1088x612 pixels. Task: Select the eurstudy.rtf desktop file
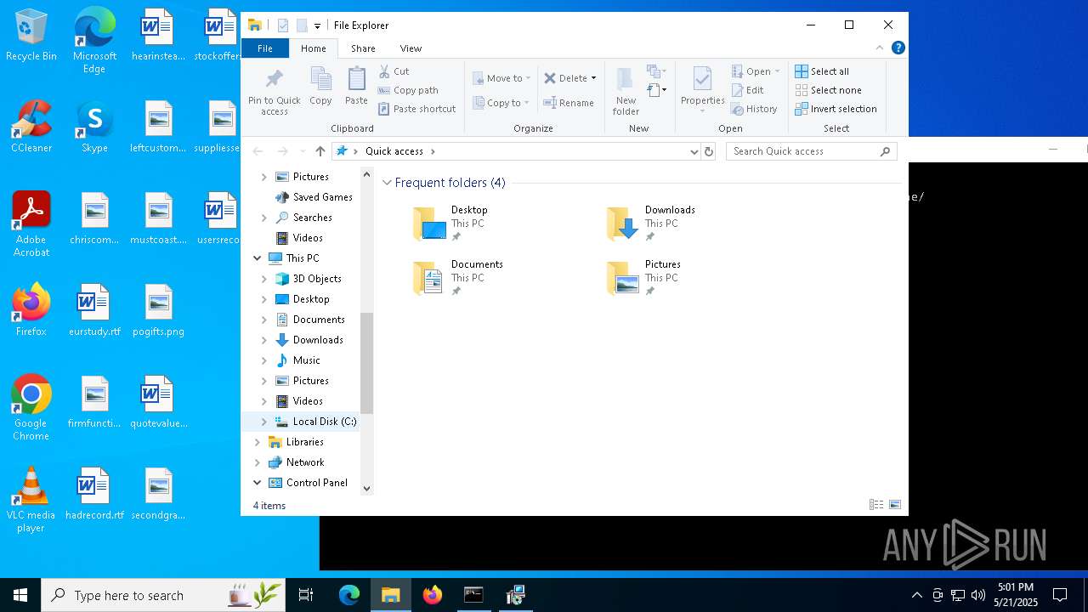coord(94,310)
